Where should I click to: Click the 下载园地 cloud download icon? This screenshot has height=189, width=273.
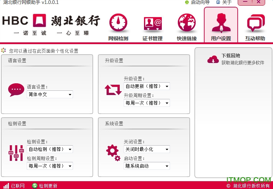(x=213, y=59)
